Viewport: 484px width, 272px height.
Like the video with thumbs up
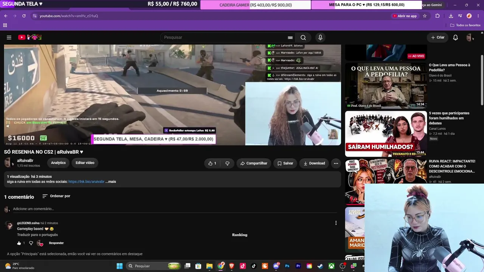coord(213,163)
